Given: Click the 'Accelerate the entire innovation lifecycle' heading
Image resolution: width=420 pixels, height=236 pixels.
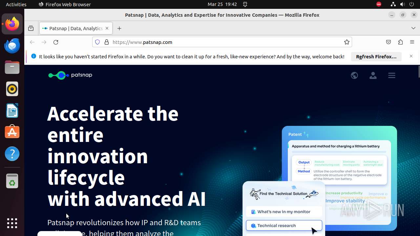Looking at the screenshot, I should point(127,156).
